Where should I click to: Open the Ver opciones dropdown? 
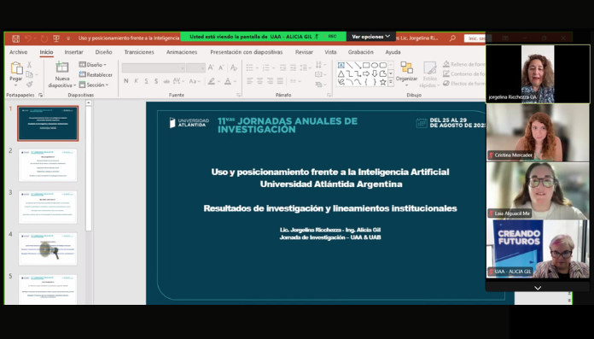(x=371, y=37)
